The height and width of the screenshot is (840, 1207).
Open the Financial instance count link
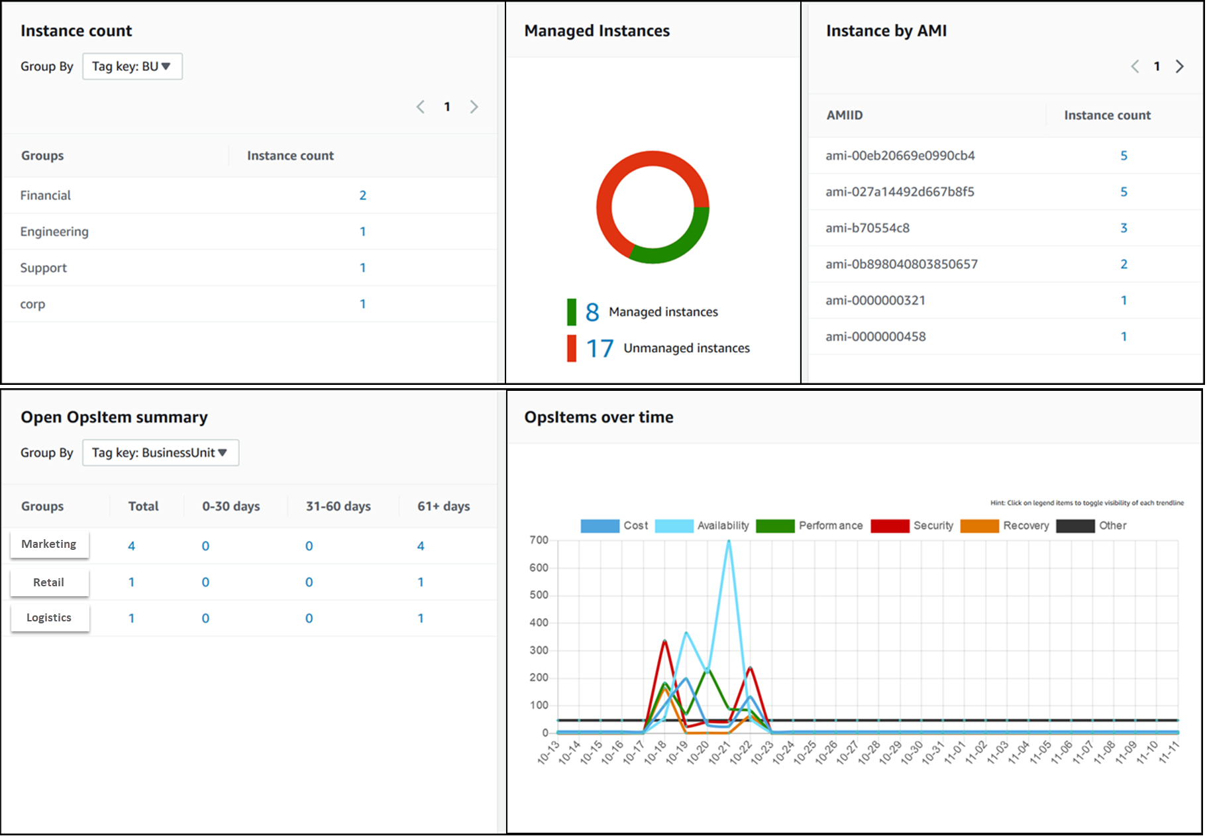tap(362, 195)
